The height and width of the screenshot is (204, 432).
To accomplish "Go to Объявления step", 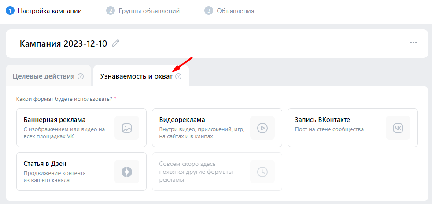I will tap(236, 11).
